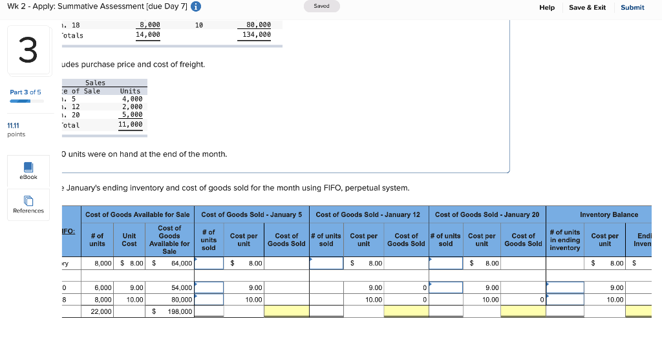The image size is (662, 343).
Task: Select the question 3 number box
Action: (x=28, y=50)
